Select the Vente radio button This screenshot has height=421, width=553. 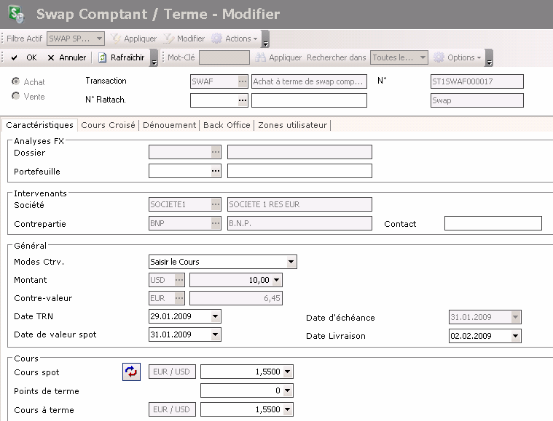[16, 97]
